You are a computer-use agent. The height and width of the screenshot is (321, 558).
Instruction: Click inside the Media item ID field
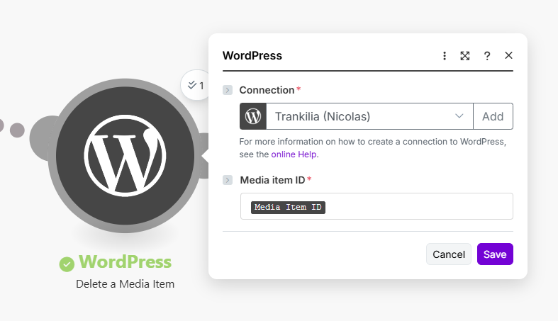pyautogui.click(x=376, y=206)
